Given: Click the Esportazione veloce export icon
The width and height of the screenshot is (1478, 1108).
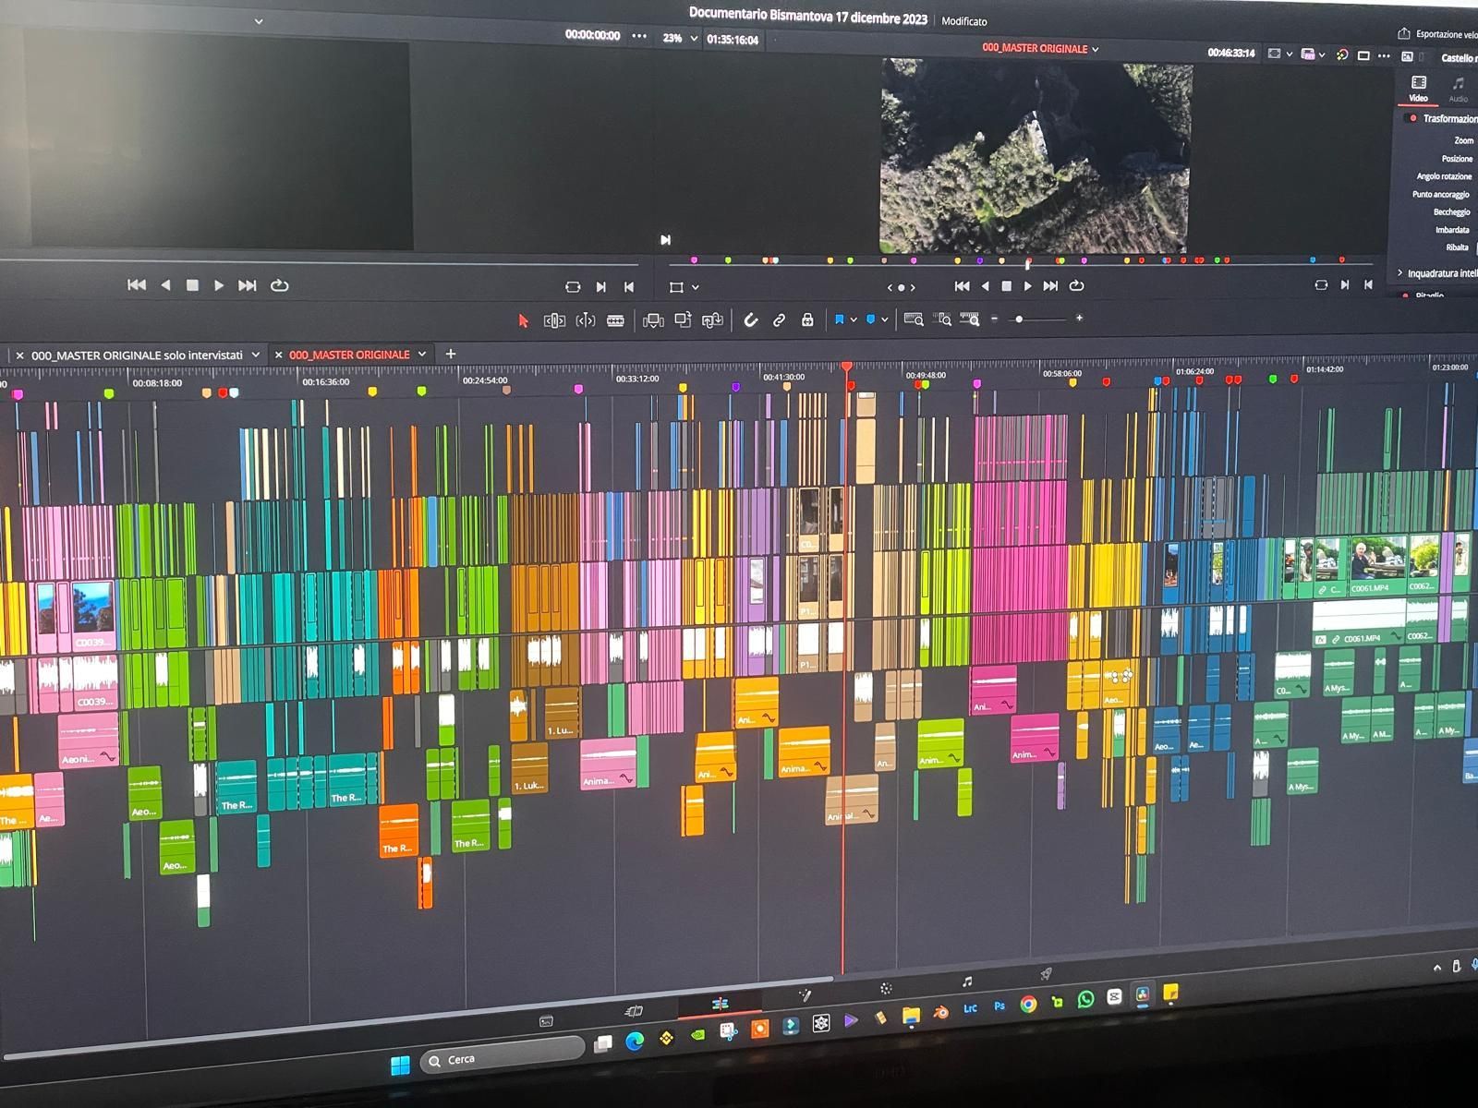Looking at the screenshot, I should [x=1402, y=33].
